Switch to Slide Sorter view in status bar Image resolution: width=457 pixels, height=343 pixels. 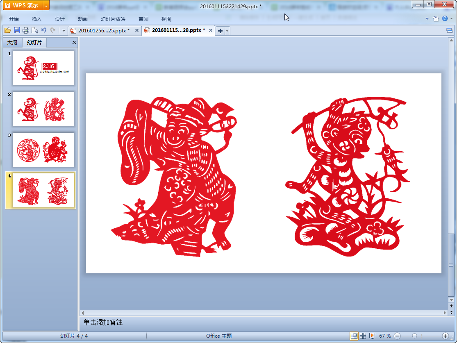click(363, 336)
